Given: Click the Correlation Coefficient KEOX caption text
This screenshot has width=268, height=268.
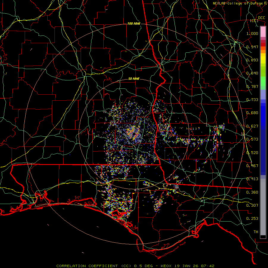Looking at the screenshot, I should click(135, 266).
